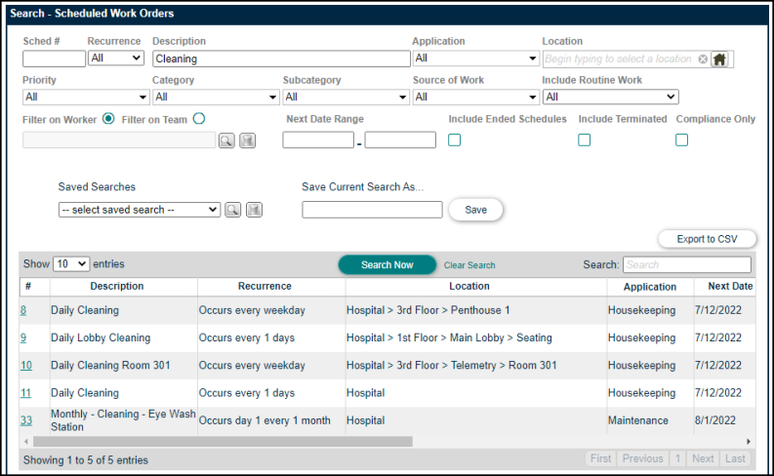774x476 pixels.
Task: Expand the Priority dropdown
Action: [x=86, y=98]
